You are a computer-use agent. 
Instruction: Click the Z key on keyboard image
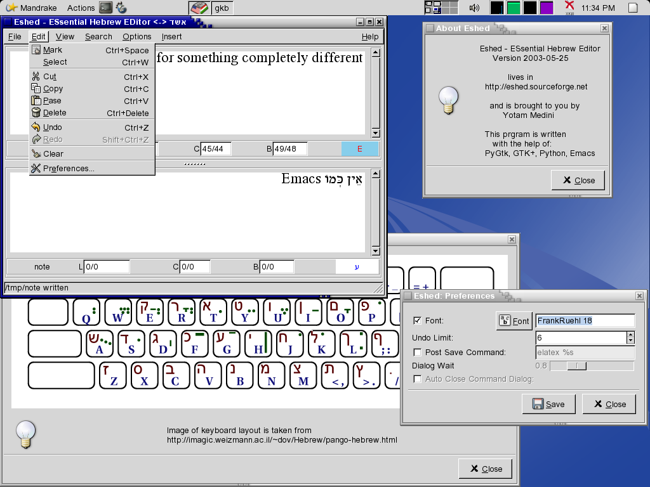113,375
